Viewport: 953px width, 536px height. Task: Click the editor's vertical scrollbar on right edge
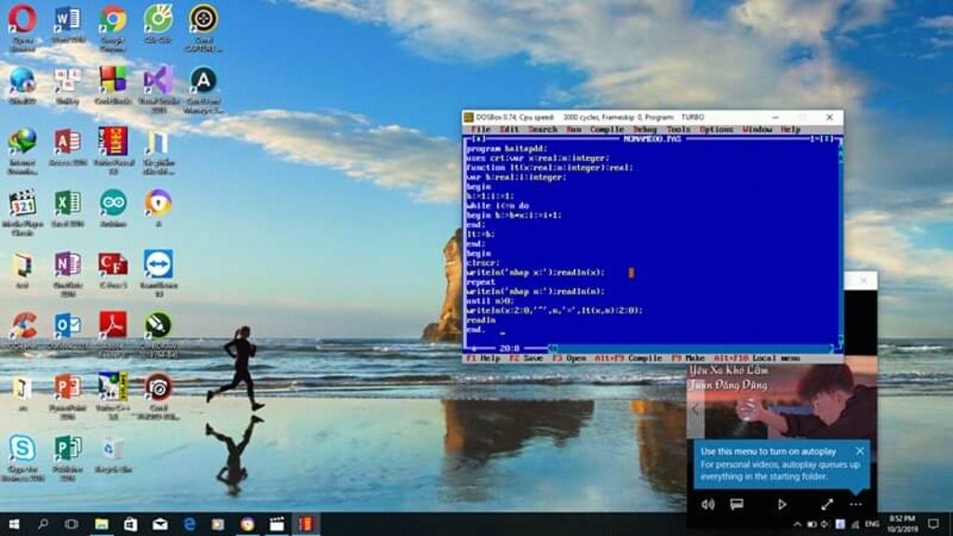840,243
